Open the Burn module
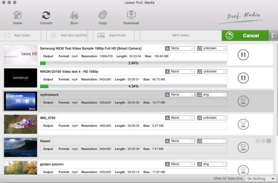Image resolution: width=278 pixels, height=183 pixels. [74, 18]
